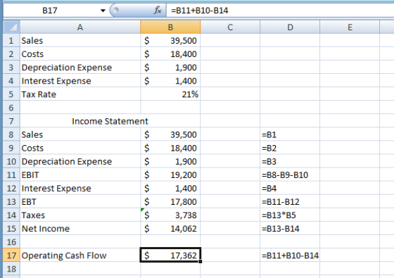Select the Operating Cash Flow value 17,362
Image resolution: width=394 pixels, height=278 pixels.
170,255
